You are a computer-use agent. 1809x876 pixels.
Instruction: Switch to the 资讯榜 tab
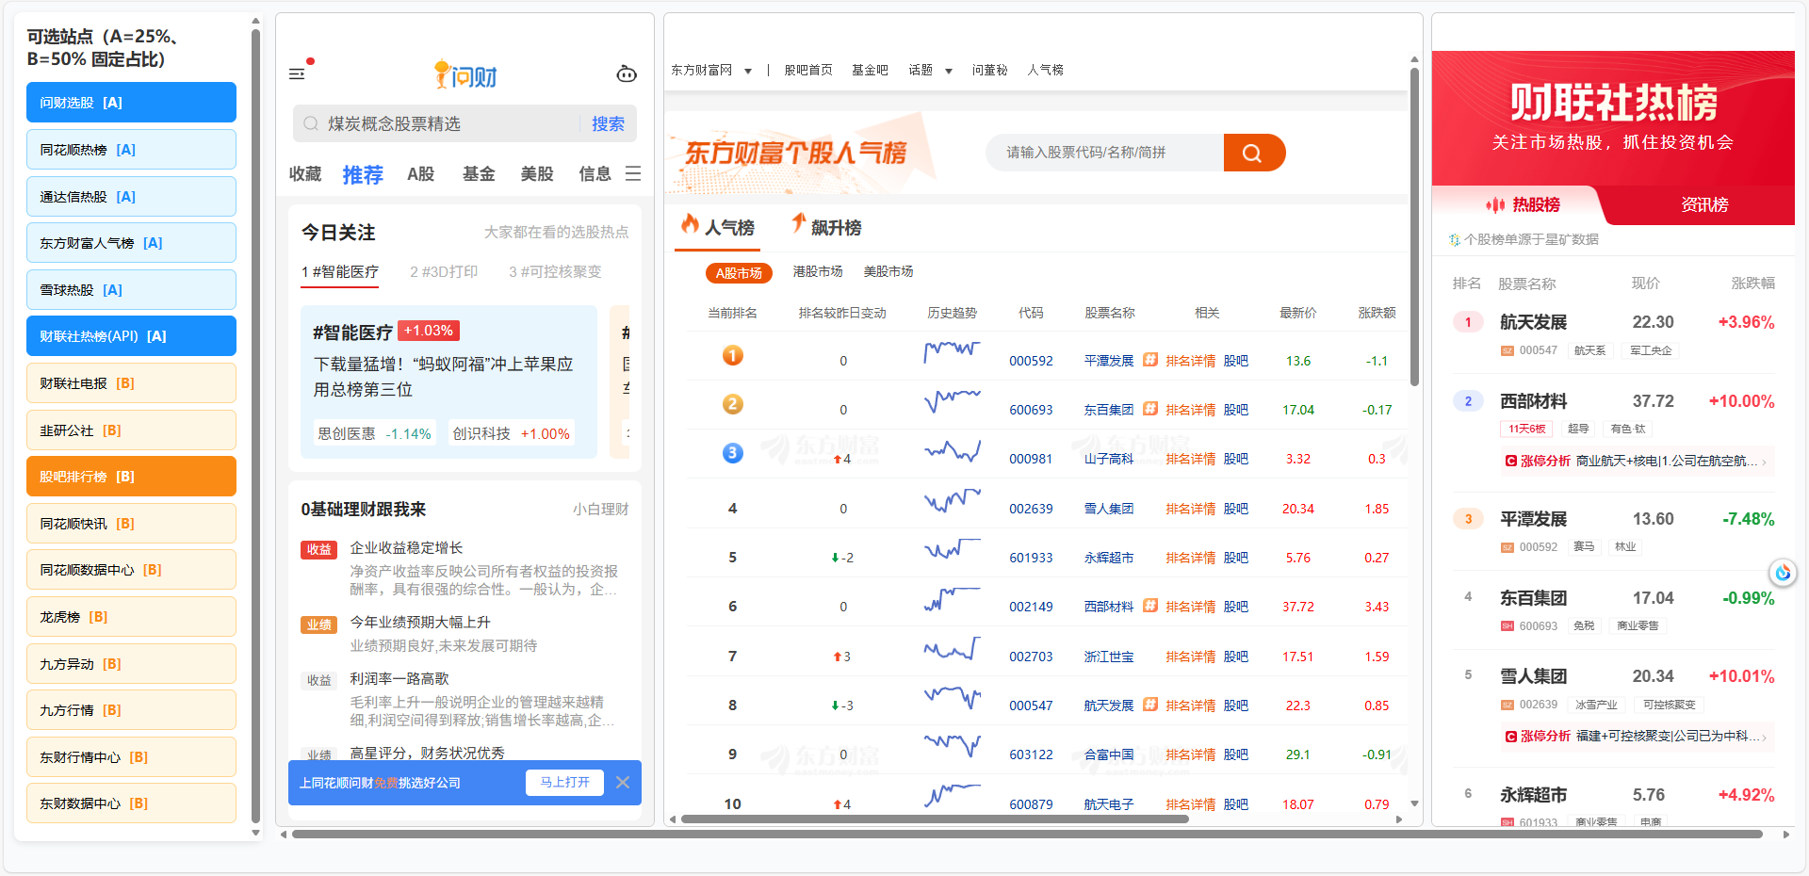click(x=1704, y=205)
